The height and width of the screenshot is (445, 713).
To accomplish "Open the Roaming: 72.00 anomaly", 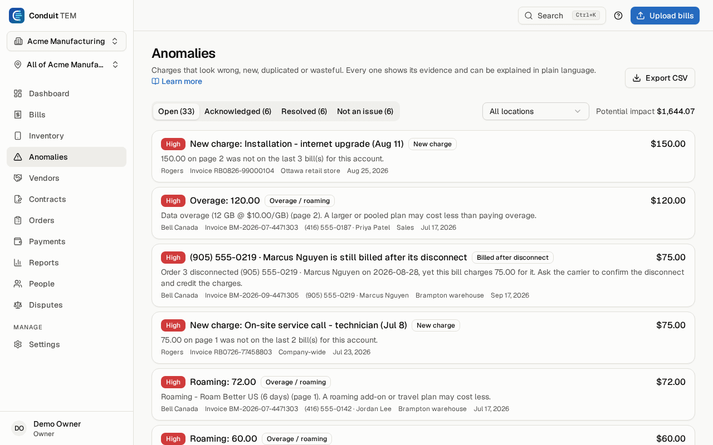I will [423, 394].
